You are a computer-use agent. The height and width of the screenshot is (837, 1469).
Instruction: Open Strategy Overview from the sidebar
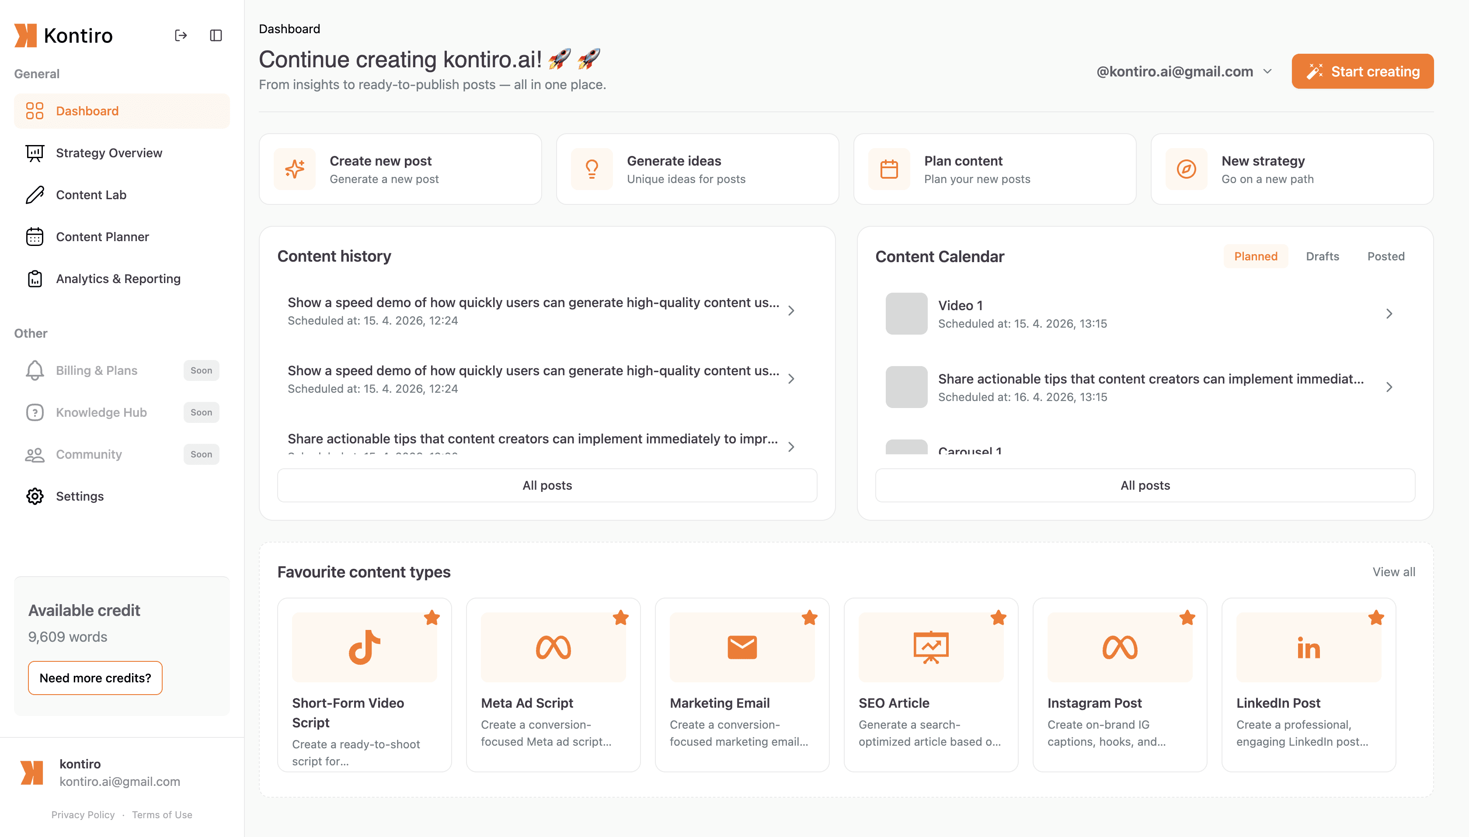pos(109,153)
